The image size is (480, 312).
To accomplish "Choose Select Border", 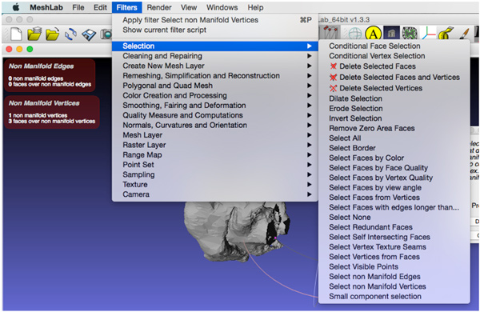I will pyautogui.click(x=394, y=148).
